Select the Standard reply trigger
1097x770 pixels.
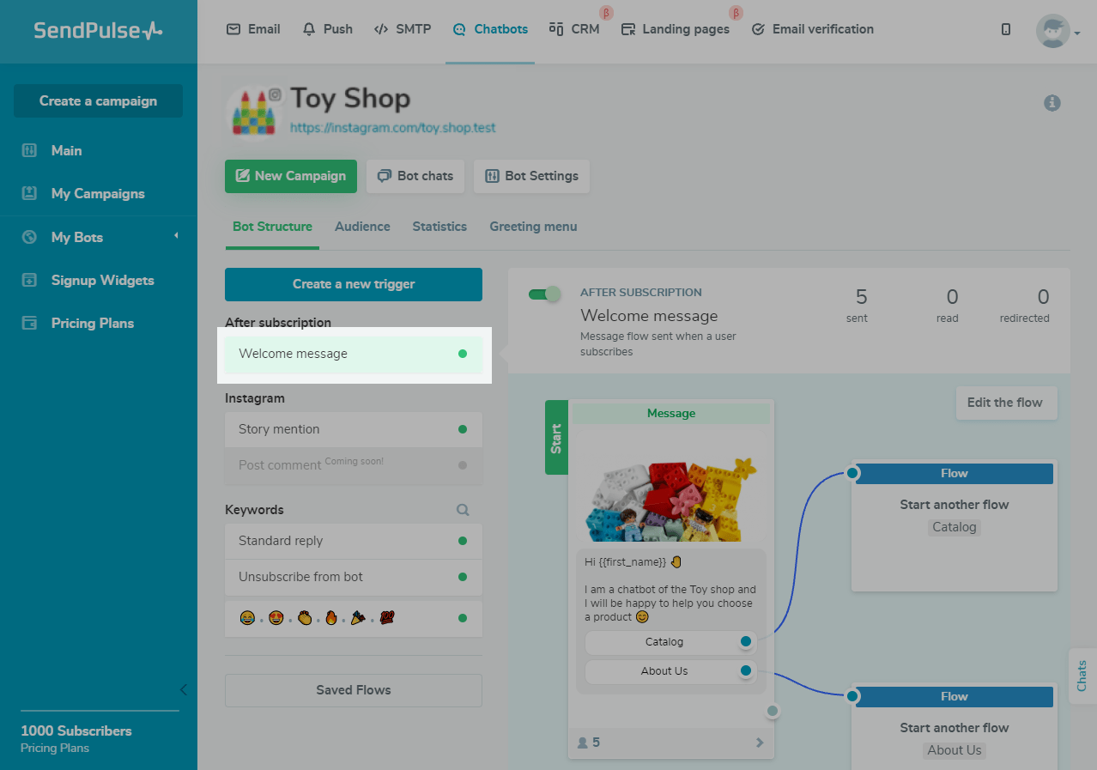(x=354, y=541)
